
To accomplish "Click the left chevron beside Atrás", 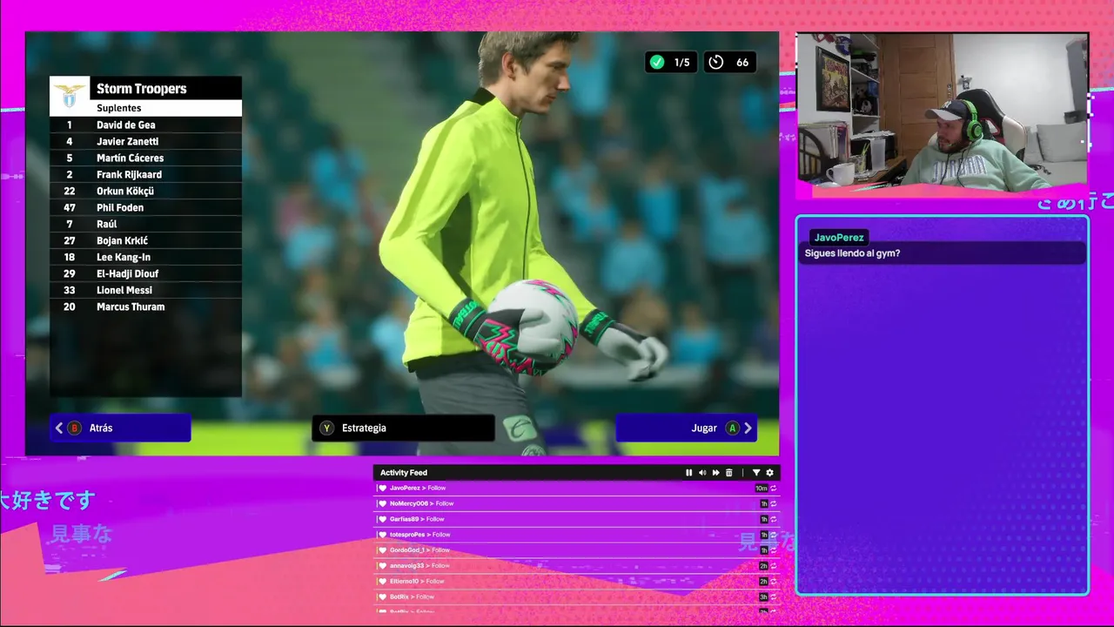I will click(x=59, y=428).
